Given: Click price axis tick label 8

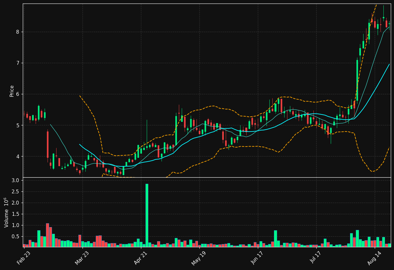Looking at the screenshot, I should 18,32.
